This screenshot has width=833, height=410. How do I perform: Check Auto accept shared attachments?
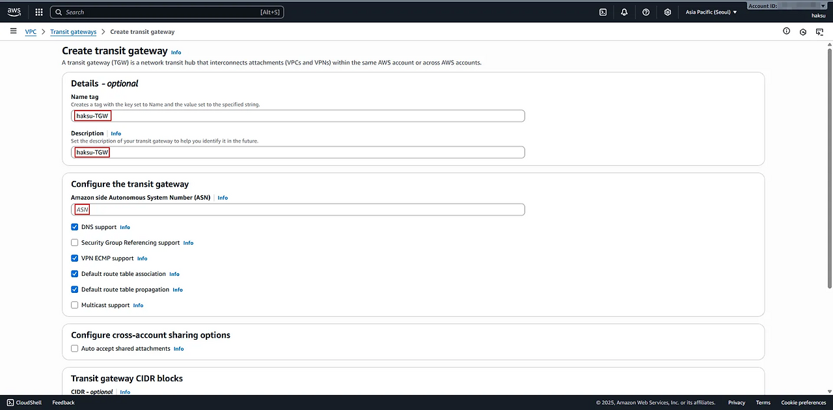tap(75, 349)
